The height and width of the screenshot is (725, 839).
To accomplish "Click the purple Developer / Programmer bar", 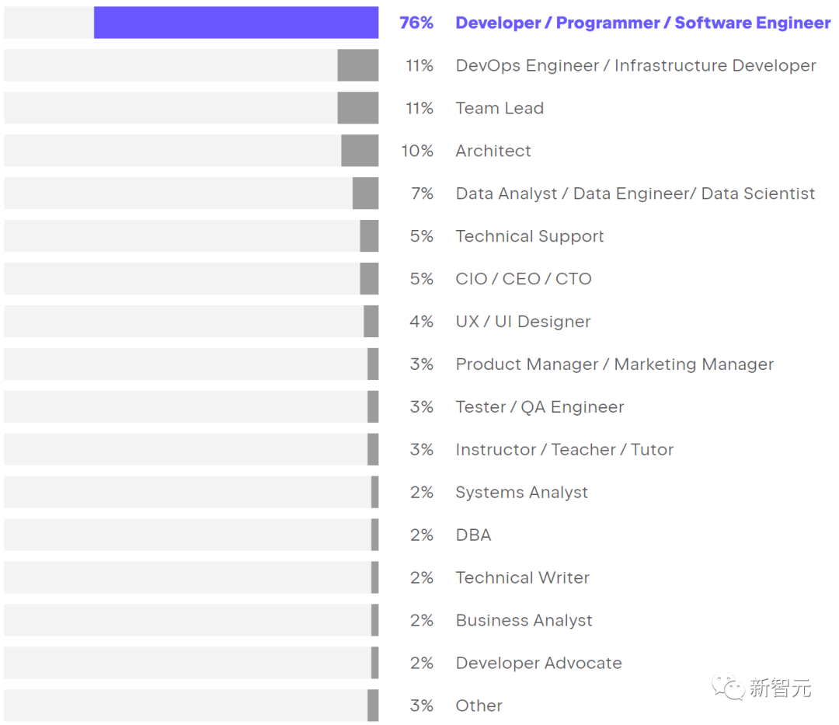I will (236, 23).
